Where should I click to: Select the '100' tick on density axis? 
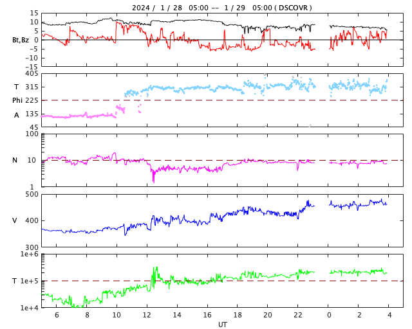pyautogui.click(x=32, y=134)
